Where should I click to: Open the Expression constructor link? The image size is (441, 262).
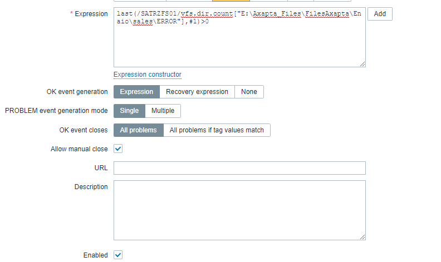tap(148, 75)
